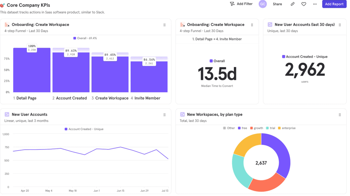Open drag handle menu on New User Accounts line card
This screenshot has width=350, height=196.
click(164, 115)
